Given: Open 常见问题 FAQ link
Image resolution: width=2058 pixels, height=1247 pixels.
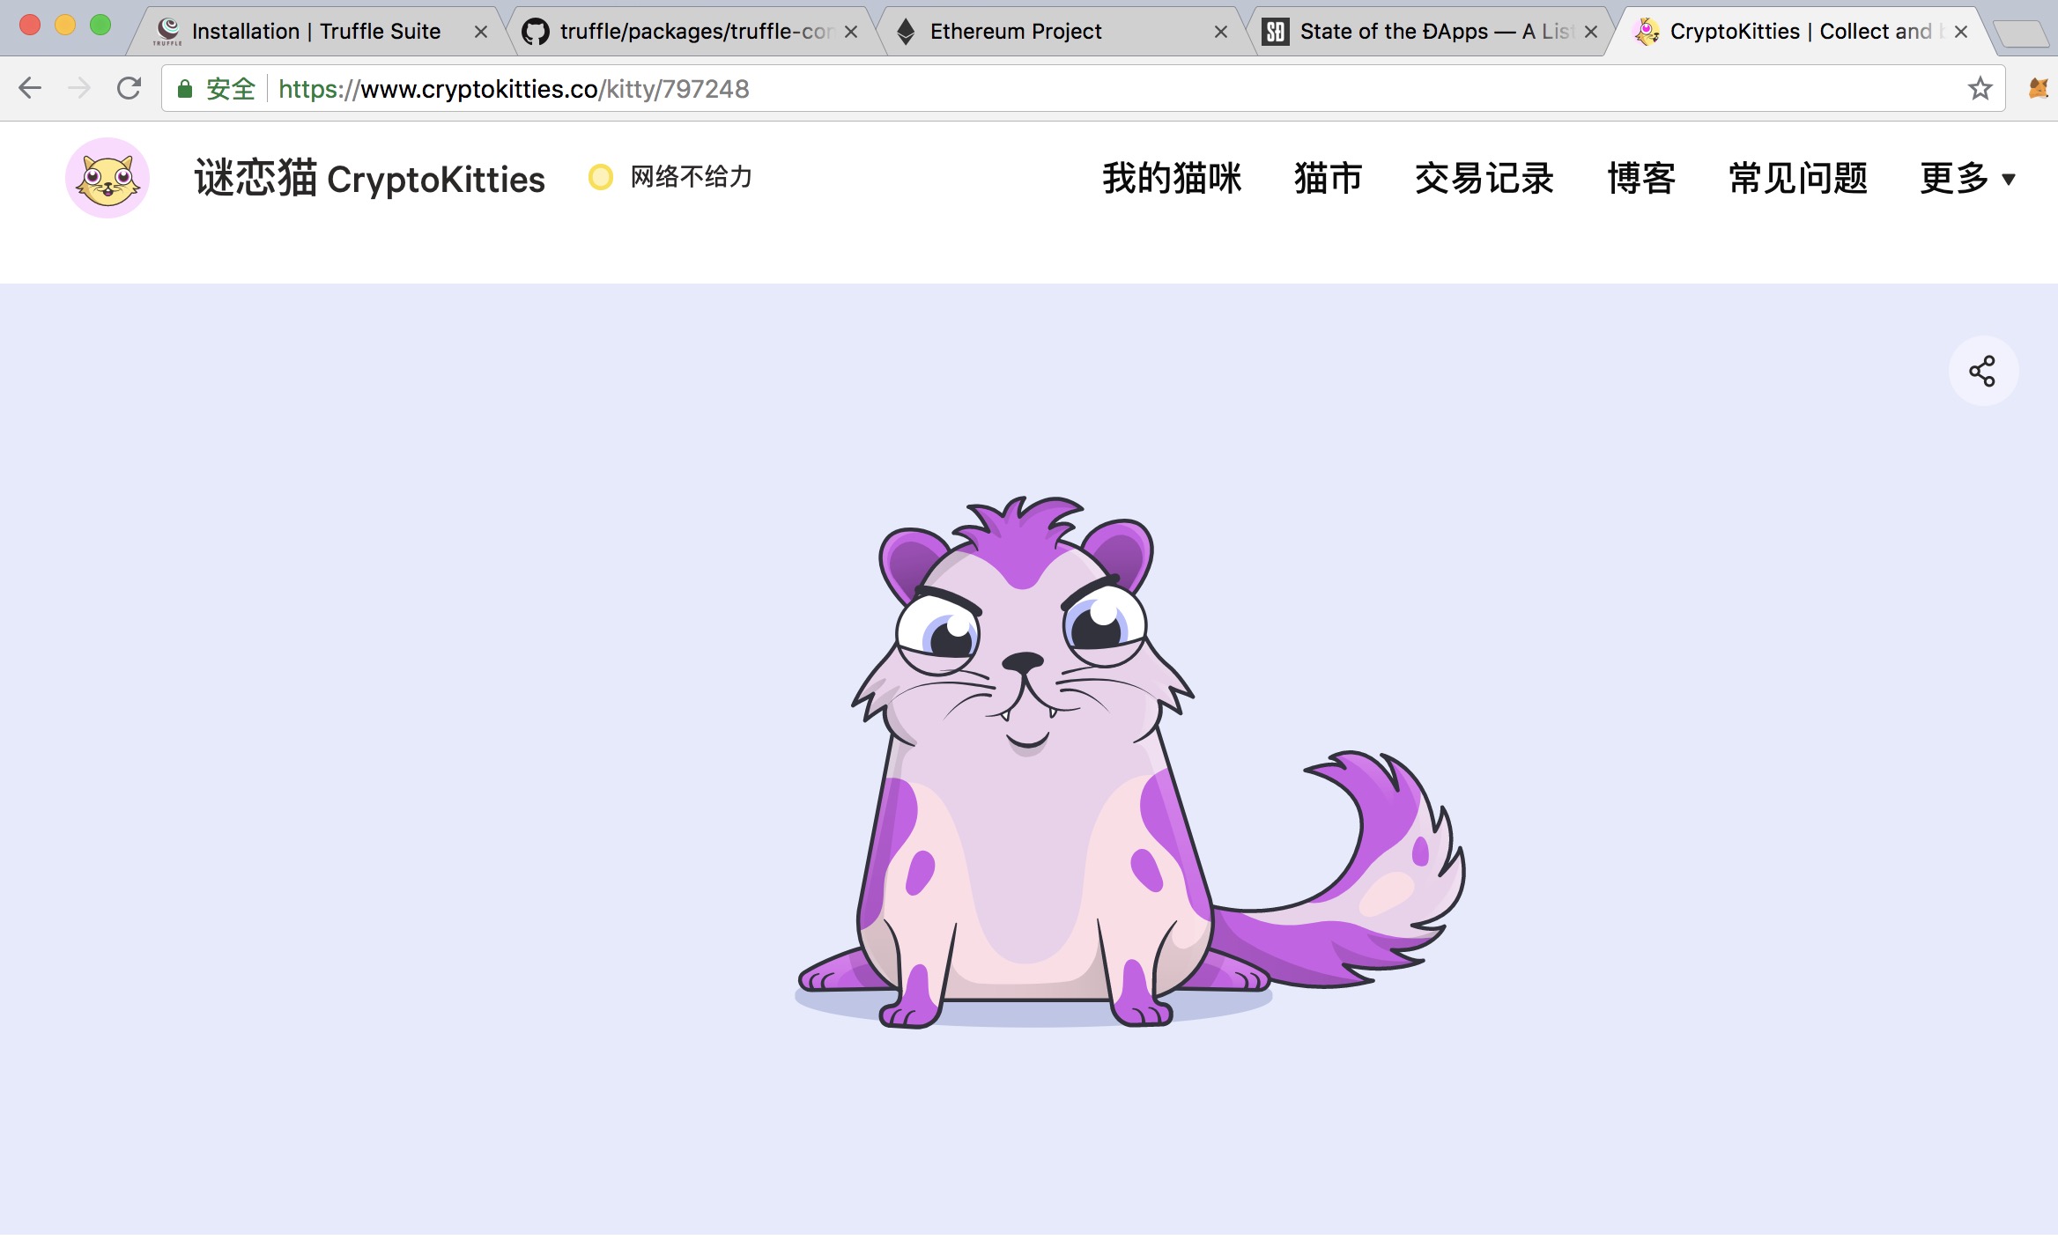Looking at the screenshot, I should [1798, 179].
